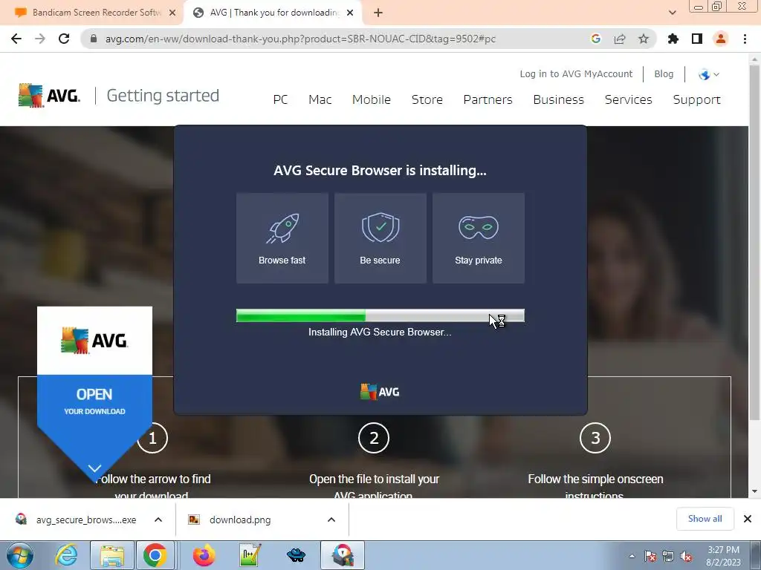Click the AVG logo in installer dialog
The image size is (761, 570).
point(380,392)
